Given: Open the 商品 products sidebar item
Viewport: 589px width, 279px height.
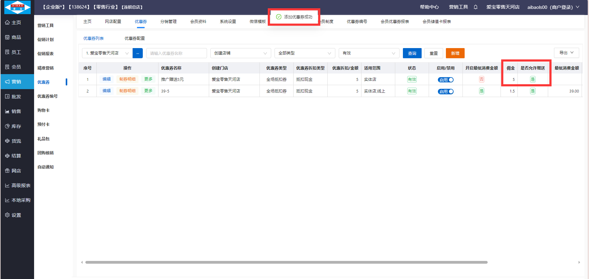Looking at the screenshot, I should click(13, 37).
